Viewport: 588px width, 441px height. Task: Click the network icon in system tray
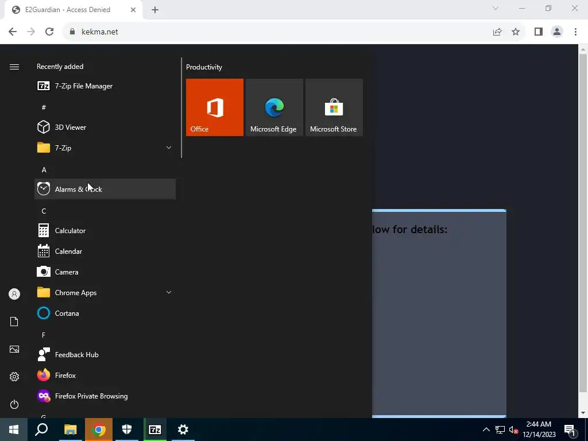500,430
